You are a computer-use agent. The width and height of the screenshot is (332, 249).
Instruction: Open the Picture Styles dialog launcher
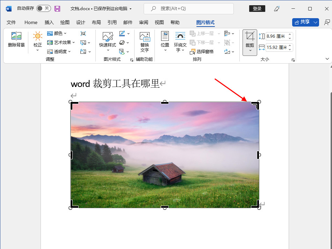(131, 60)
